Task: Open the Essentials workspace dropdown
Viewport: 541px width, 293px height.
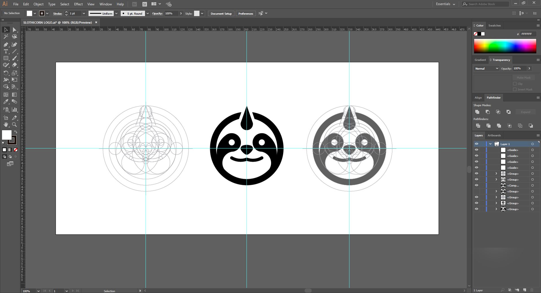Action: pyautogui.click(x=445, y=4)
